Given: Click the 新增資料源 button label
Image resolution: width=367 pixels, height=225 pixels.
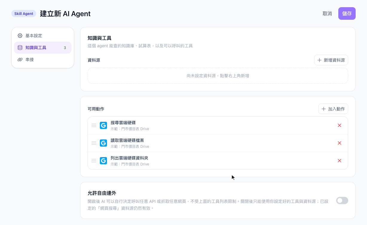Looking at the screenshot, I should click(334, 60).
